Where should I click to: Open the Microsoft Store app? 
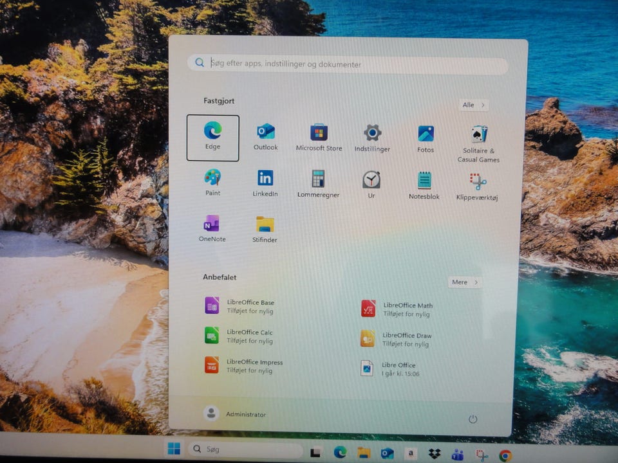pos(319,137)
